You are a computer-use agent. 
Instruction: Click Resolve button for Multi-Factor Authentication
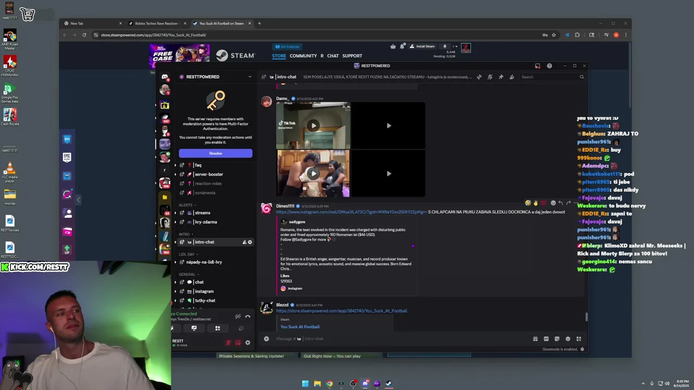215,153
